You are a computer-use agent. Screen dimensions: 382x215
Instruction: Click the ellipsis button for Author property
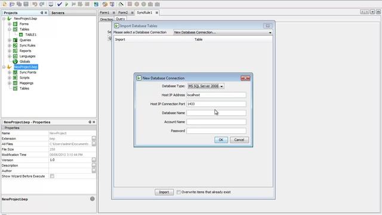[x=94, y=171]
